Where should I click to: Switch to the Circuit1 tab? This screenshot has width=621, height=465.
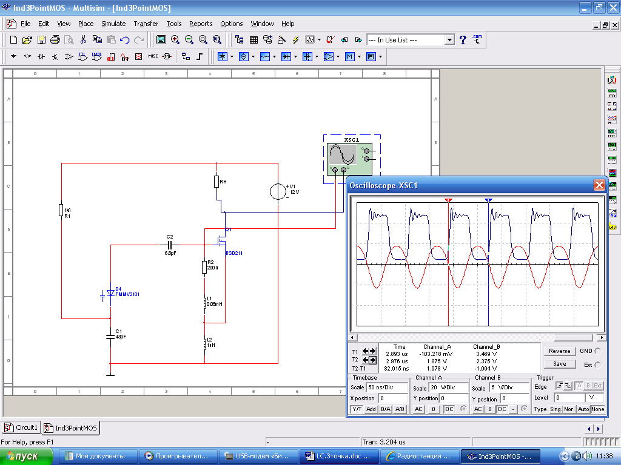click(21, 427)
